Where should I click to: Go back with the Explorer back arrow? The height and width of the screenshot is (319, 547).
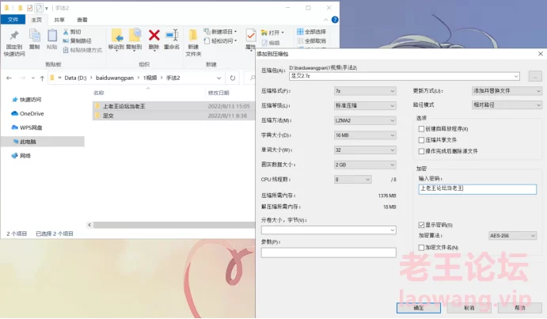click(x=9, y=78)
